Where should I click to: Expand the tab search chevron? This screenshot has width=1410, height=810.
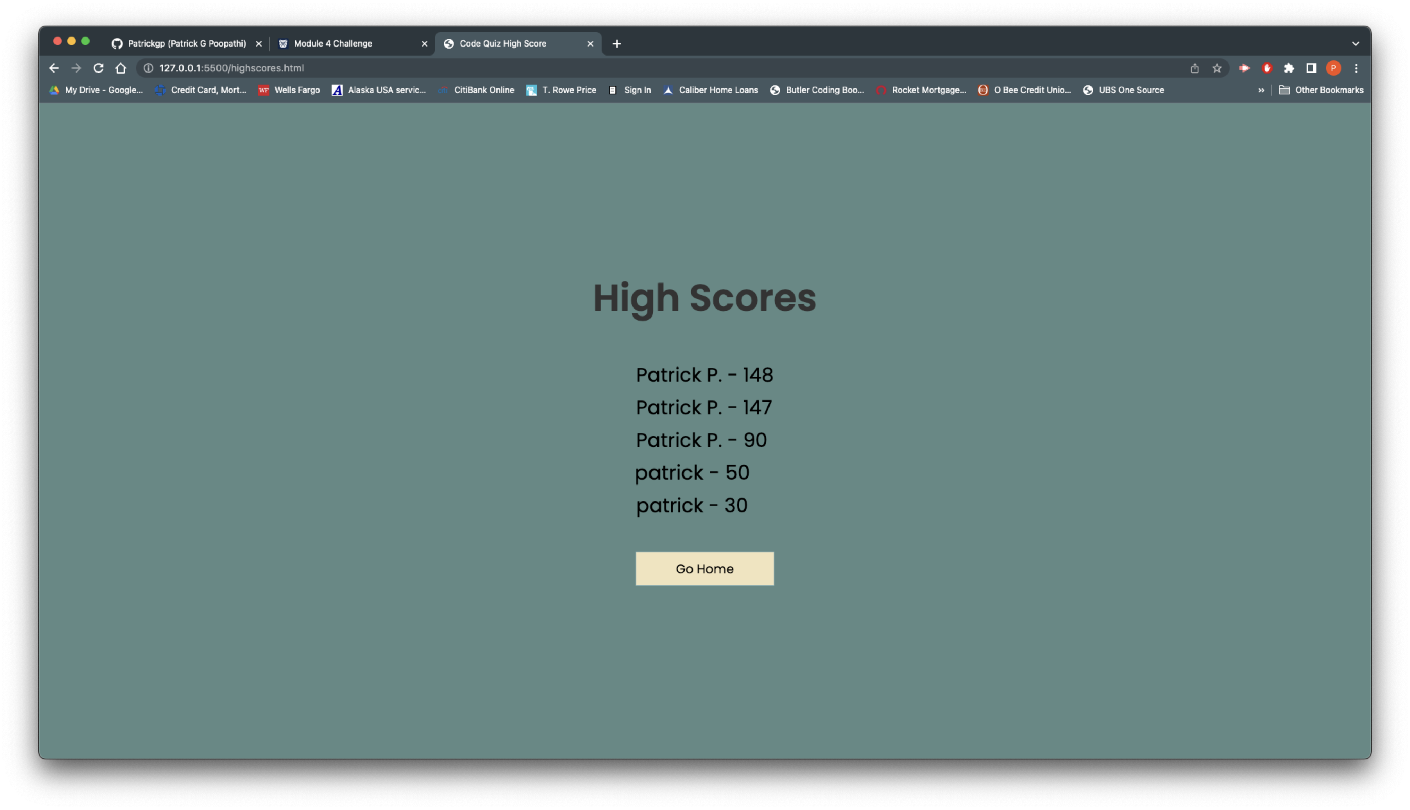[1356, 43]
